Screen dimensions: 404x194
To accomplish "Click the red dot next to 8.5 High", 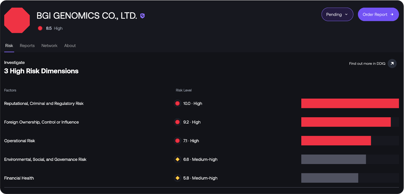I will pos(40,28).
